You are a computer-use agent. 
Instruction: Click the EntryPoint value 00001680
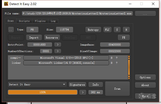[x=40, y=45]
